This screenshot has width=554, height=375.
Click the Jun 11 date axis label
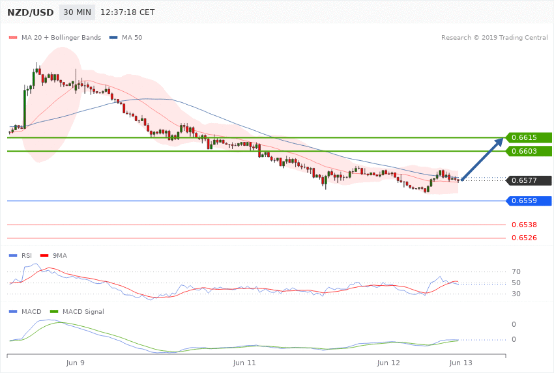tap(244, 363)
